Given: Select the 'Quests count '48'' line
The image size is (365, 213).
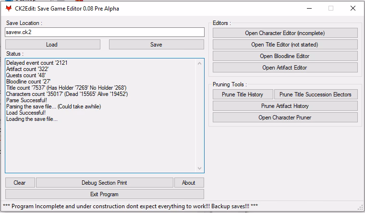Looking at the screenshot, I should [26, 75].
